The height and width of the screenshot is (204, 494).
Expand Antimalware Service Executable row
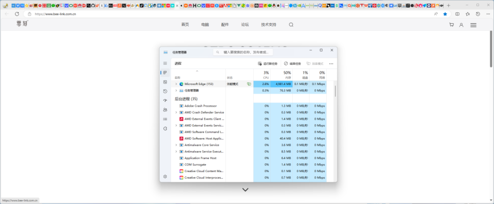point(176,151)
